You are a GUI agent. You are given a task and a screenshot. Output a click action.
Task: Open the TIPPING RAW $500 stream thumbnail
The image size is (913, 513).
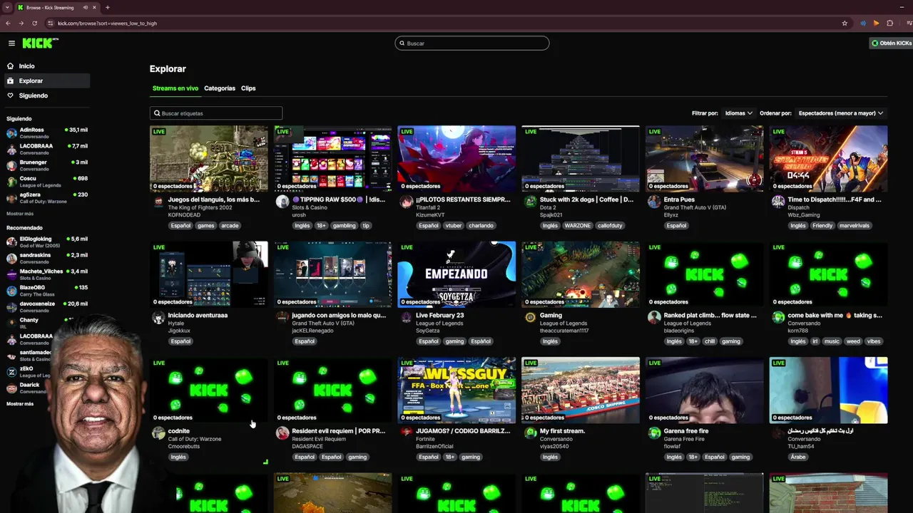tap(332, 159)
